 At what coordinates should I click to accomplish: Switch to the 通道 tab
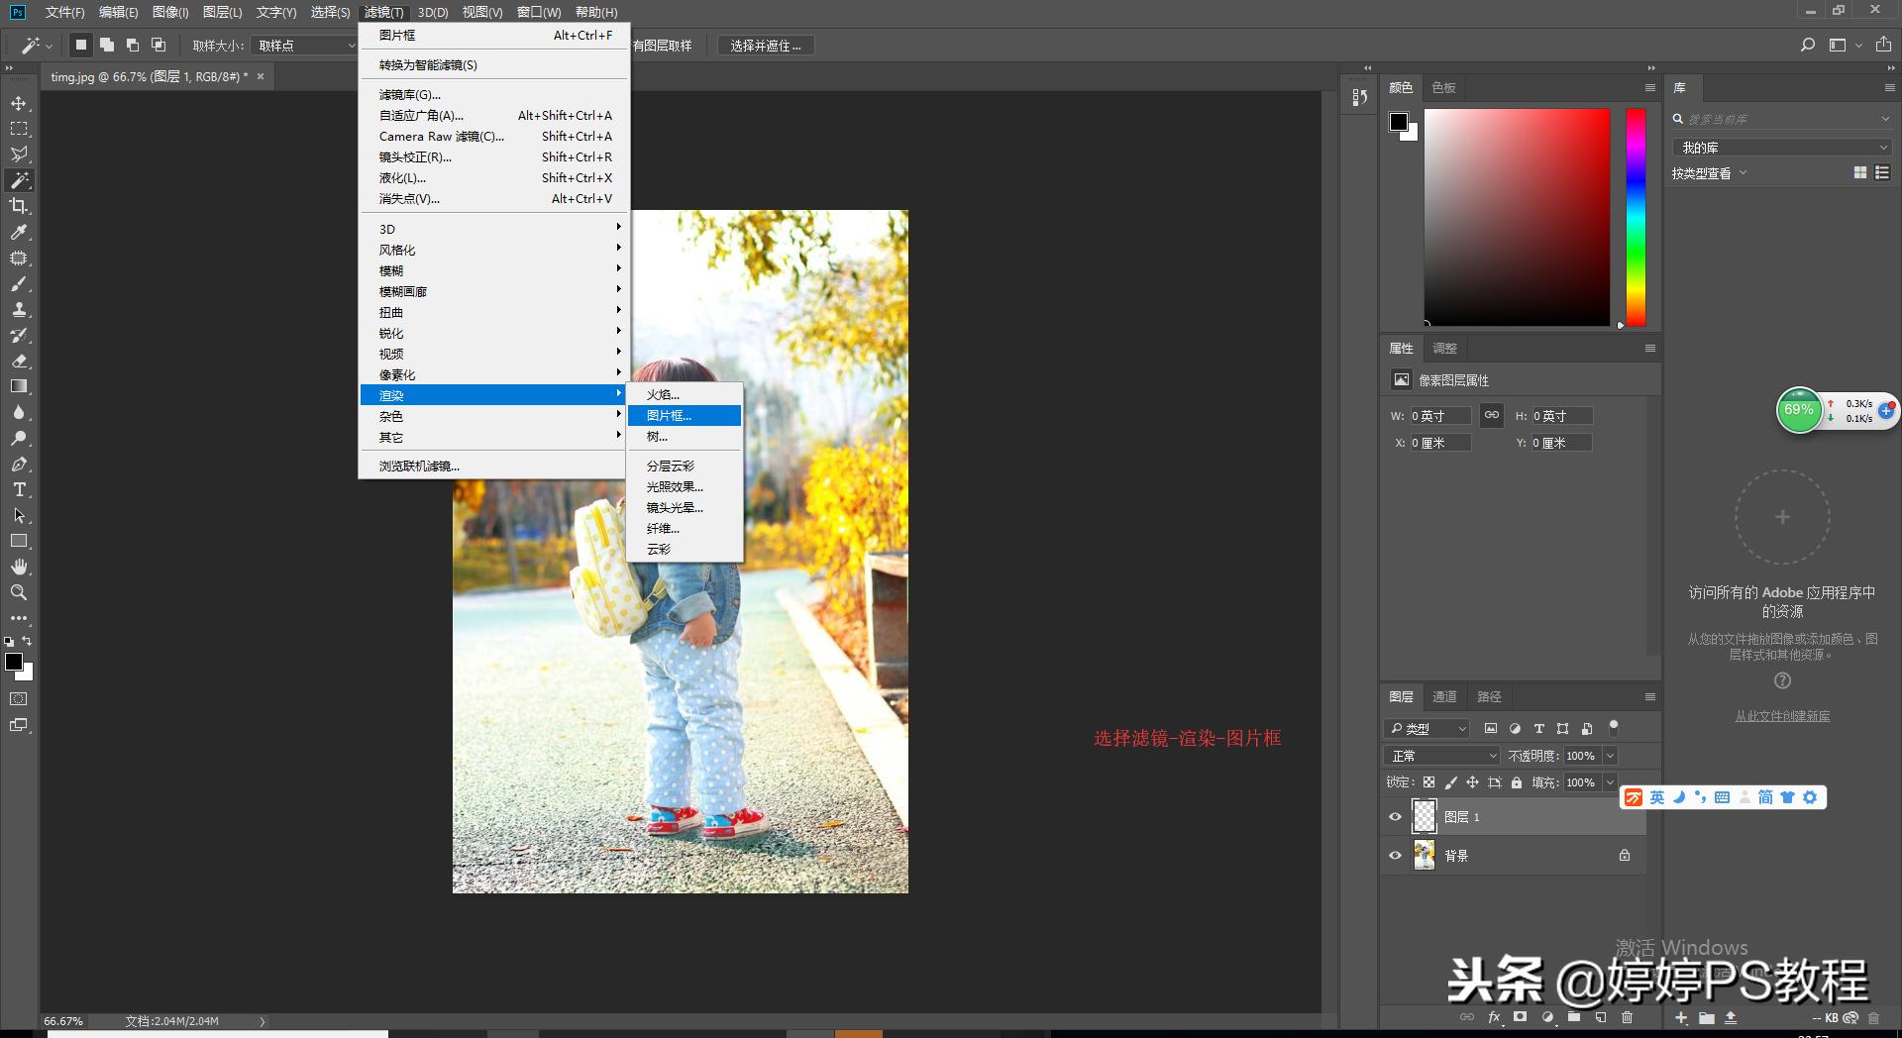[x=1444, y=697]
